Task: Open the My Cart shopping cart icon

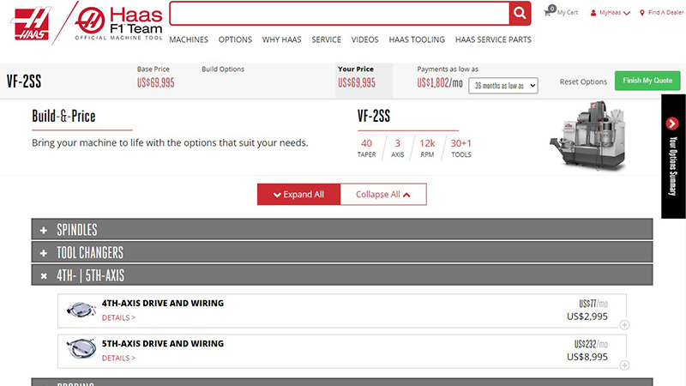Action: [x=549, y=11]
